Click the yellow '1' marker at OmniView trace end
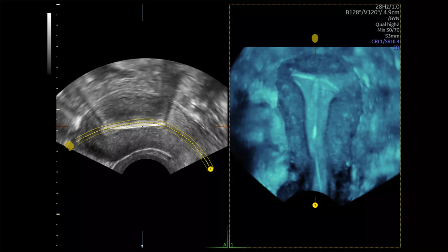 tap(210, 169)
